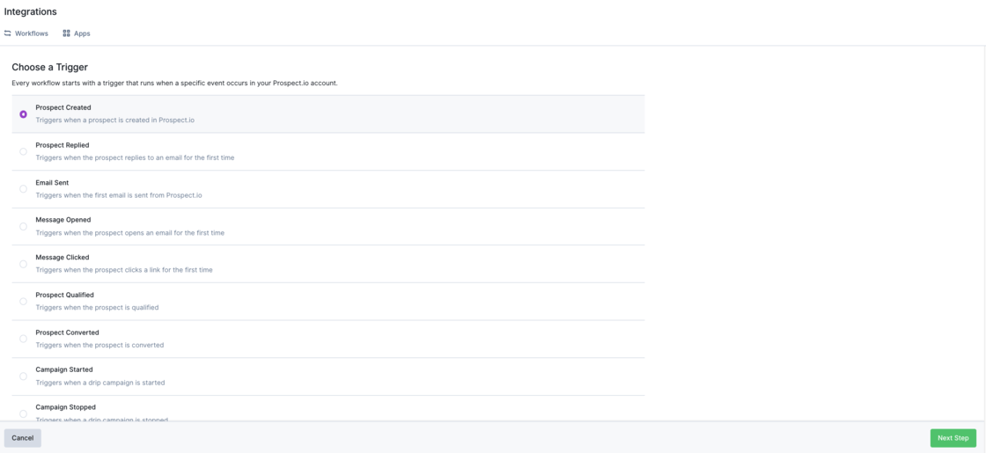986x453 pixels.
Task: Click 'Triggers when the prospect is converted' description
Action: pos(99,345)
